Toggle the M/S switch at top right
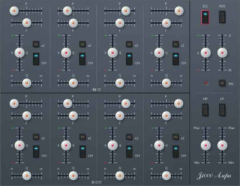This screenshot has width=240, height=186. 222,17
